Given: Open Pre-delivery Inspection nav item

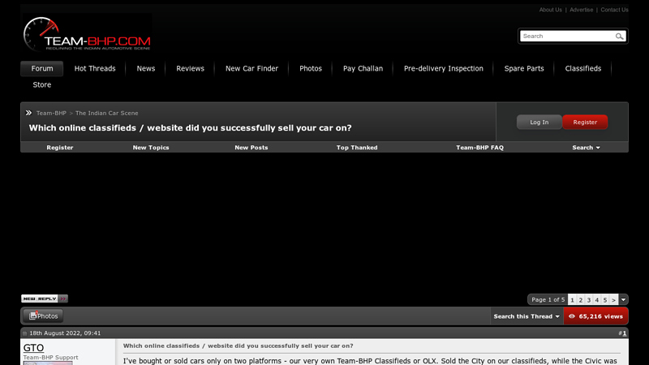Looking at the screenshot, I should click(x=443, y=69).
